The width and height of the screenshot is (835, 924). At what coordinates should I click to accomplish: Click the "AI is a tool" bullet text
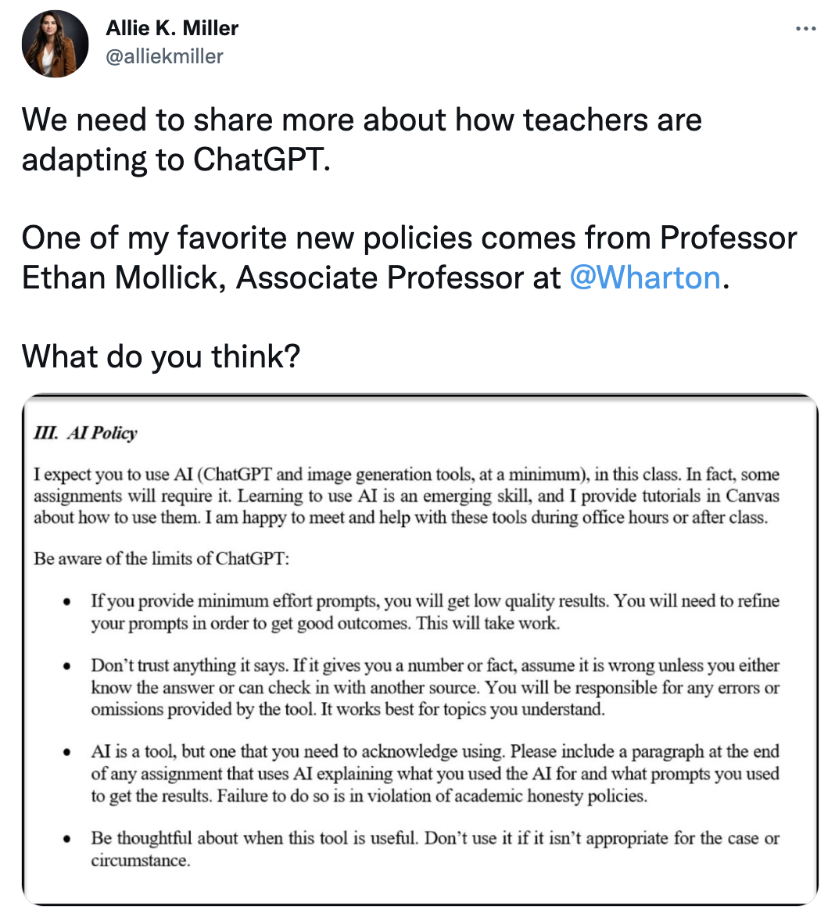coord(435,773)
